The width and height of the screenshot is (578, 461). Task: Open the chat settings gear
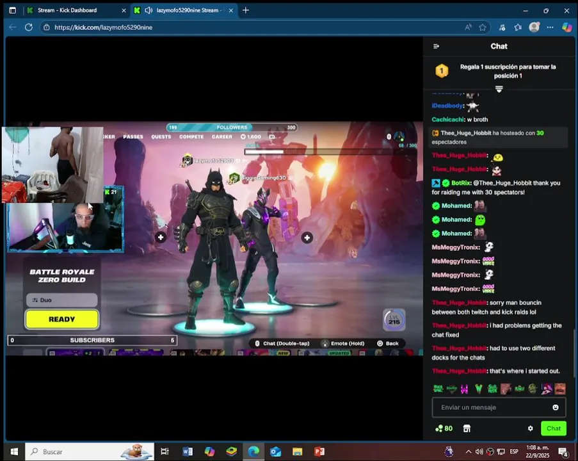click(530, 428)
